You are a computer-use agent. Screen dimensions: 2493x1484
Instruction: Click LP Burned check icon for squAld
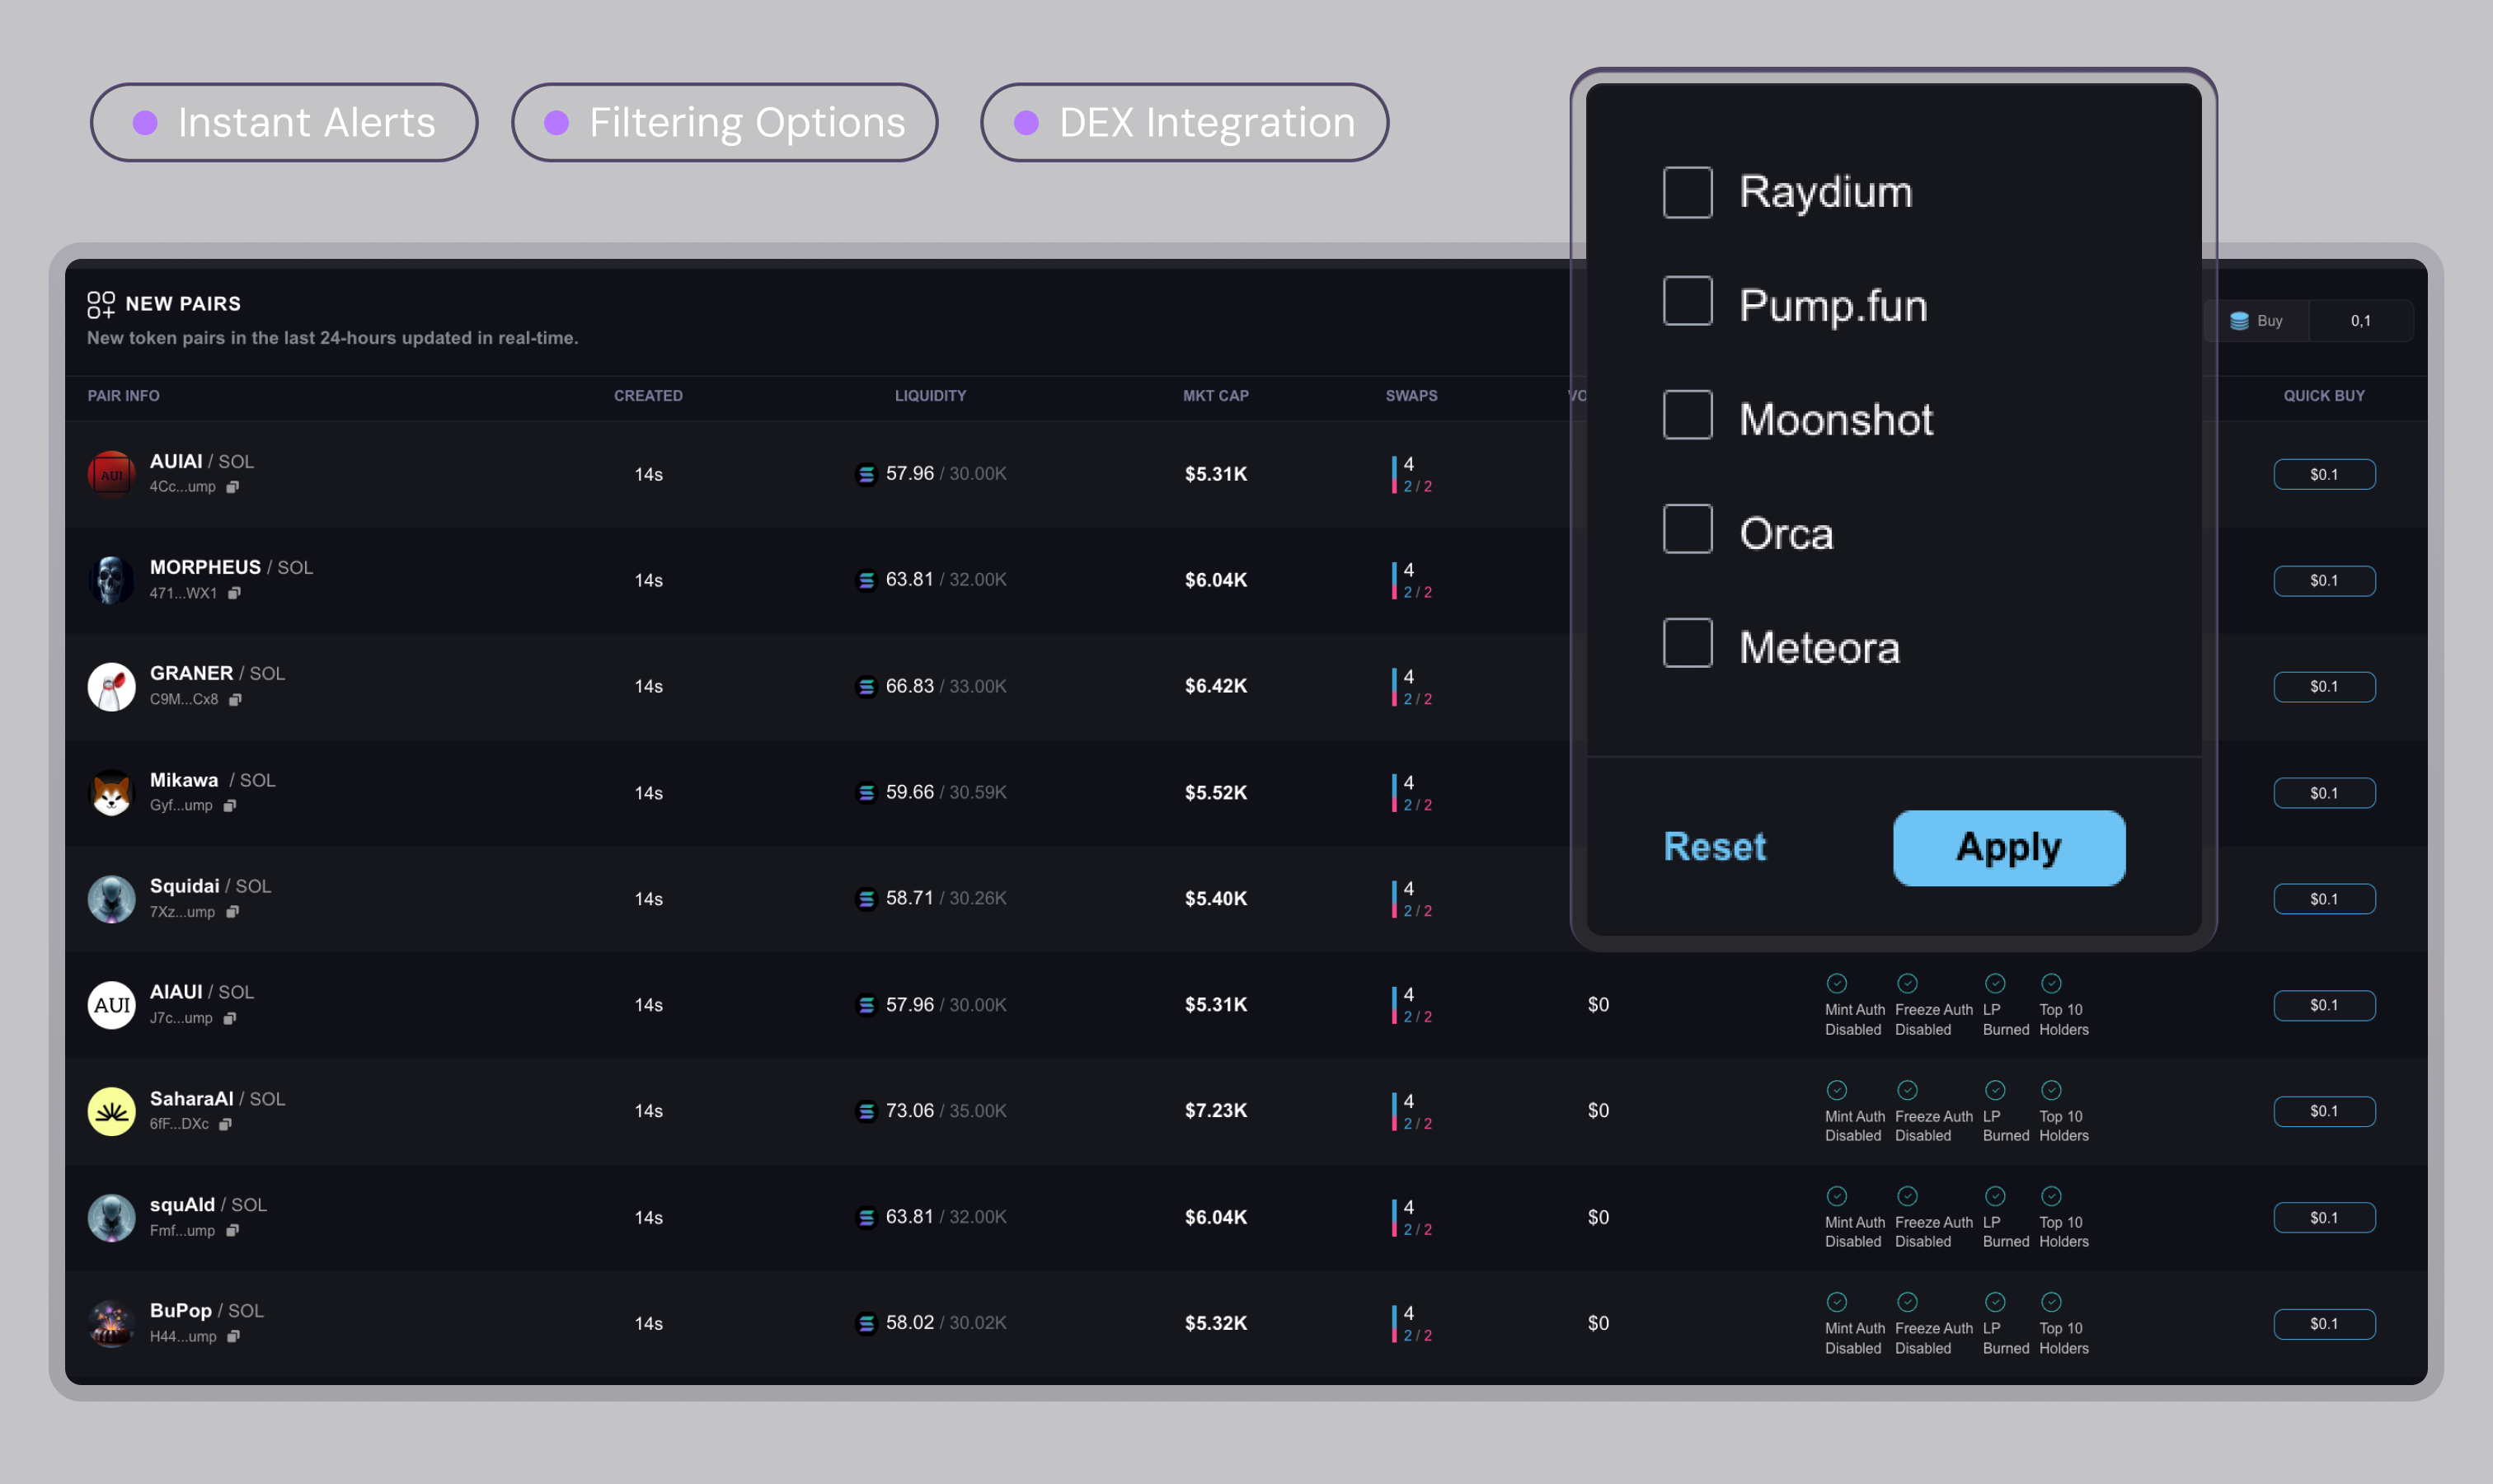point(1994,1196)
